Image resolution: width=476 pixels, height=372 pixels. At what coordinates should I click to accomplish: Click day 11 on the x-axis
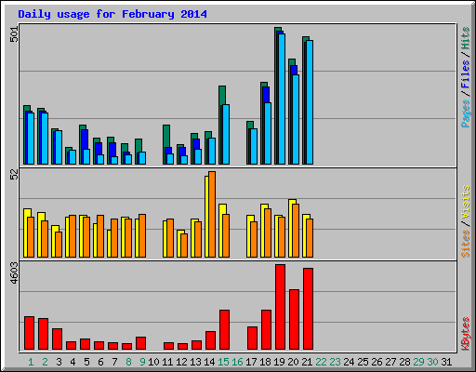tap(167, 362)
